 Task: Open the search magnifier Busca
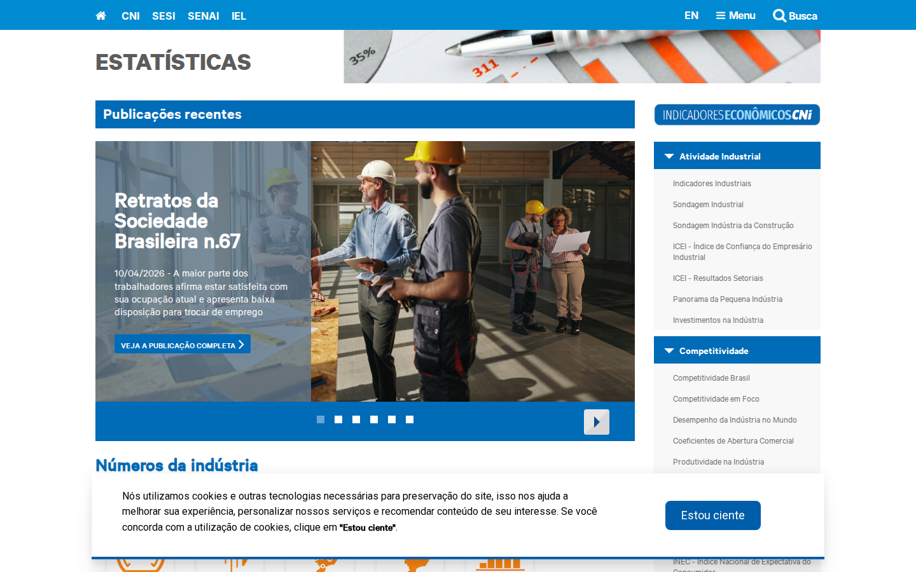click(x=795, y=16)
